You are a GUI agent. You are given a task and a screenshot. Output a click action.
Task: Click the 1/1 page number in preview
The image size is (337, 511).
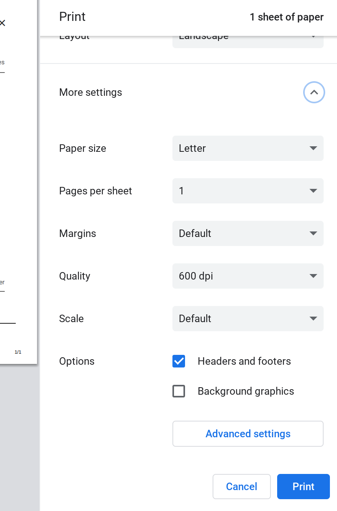[x=18, y=352]
